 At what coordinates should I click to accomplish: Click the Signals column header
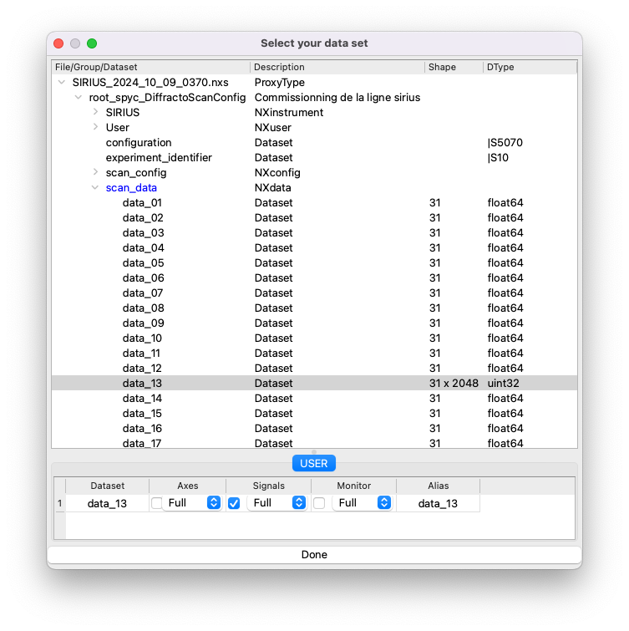pos(269,486)
